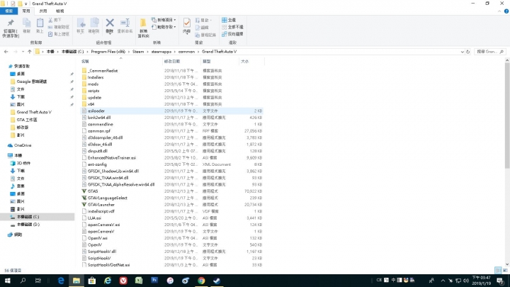Switch to the View ribbon tab
The width and height of the screenshot is (510, 287).
[59, 11]
